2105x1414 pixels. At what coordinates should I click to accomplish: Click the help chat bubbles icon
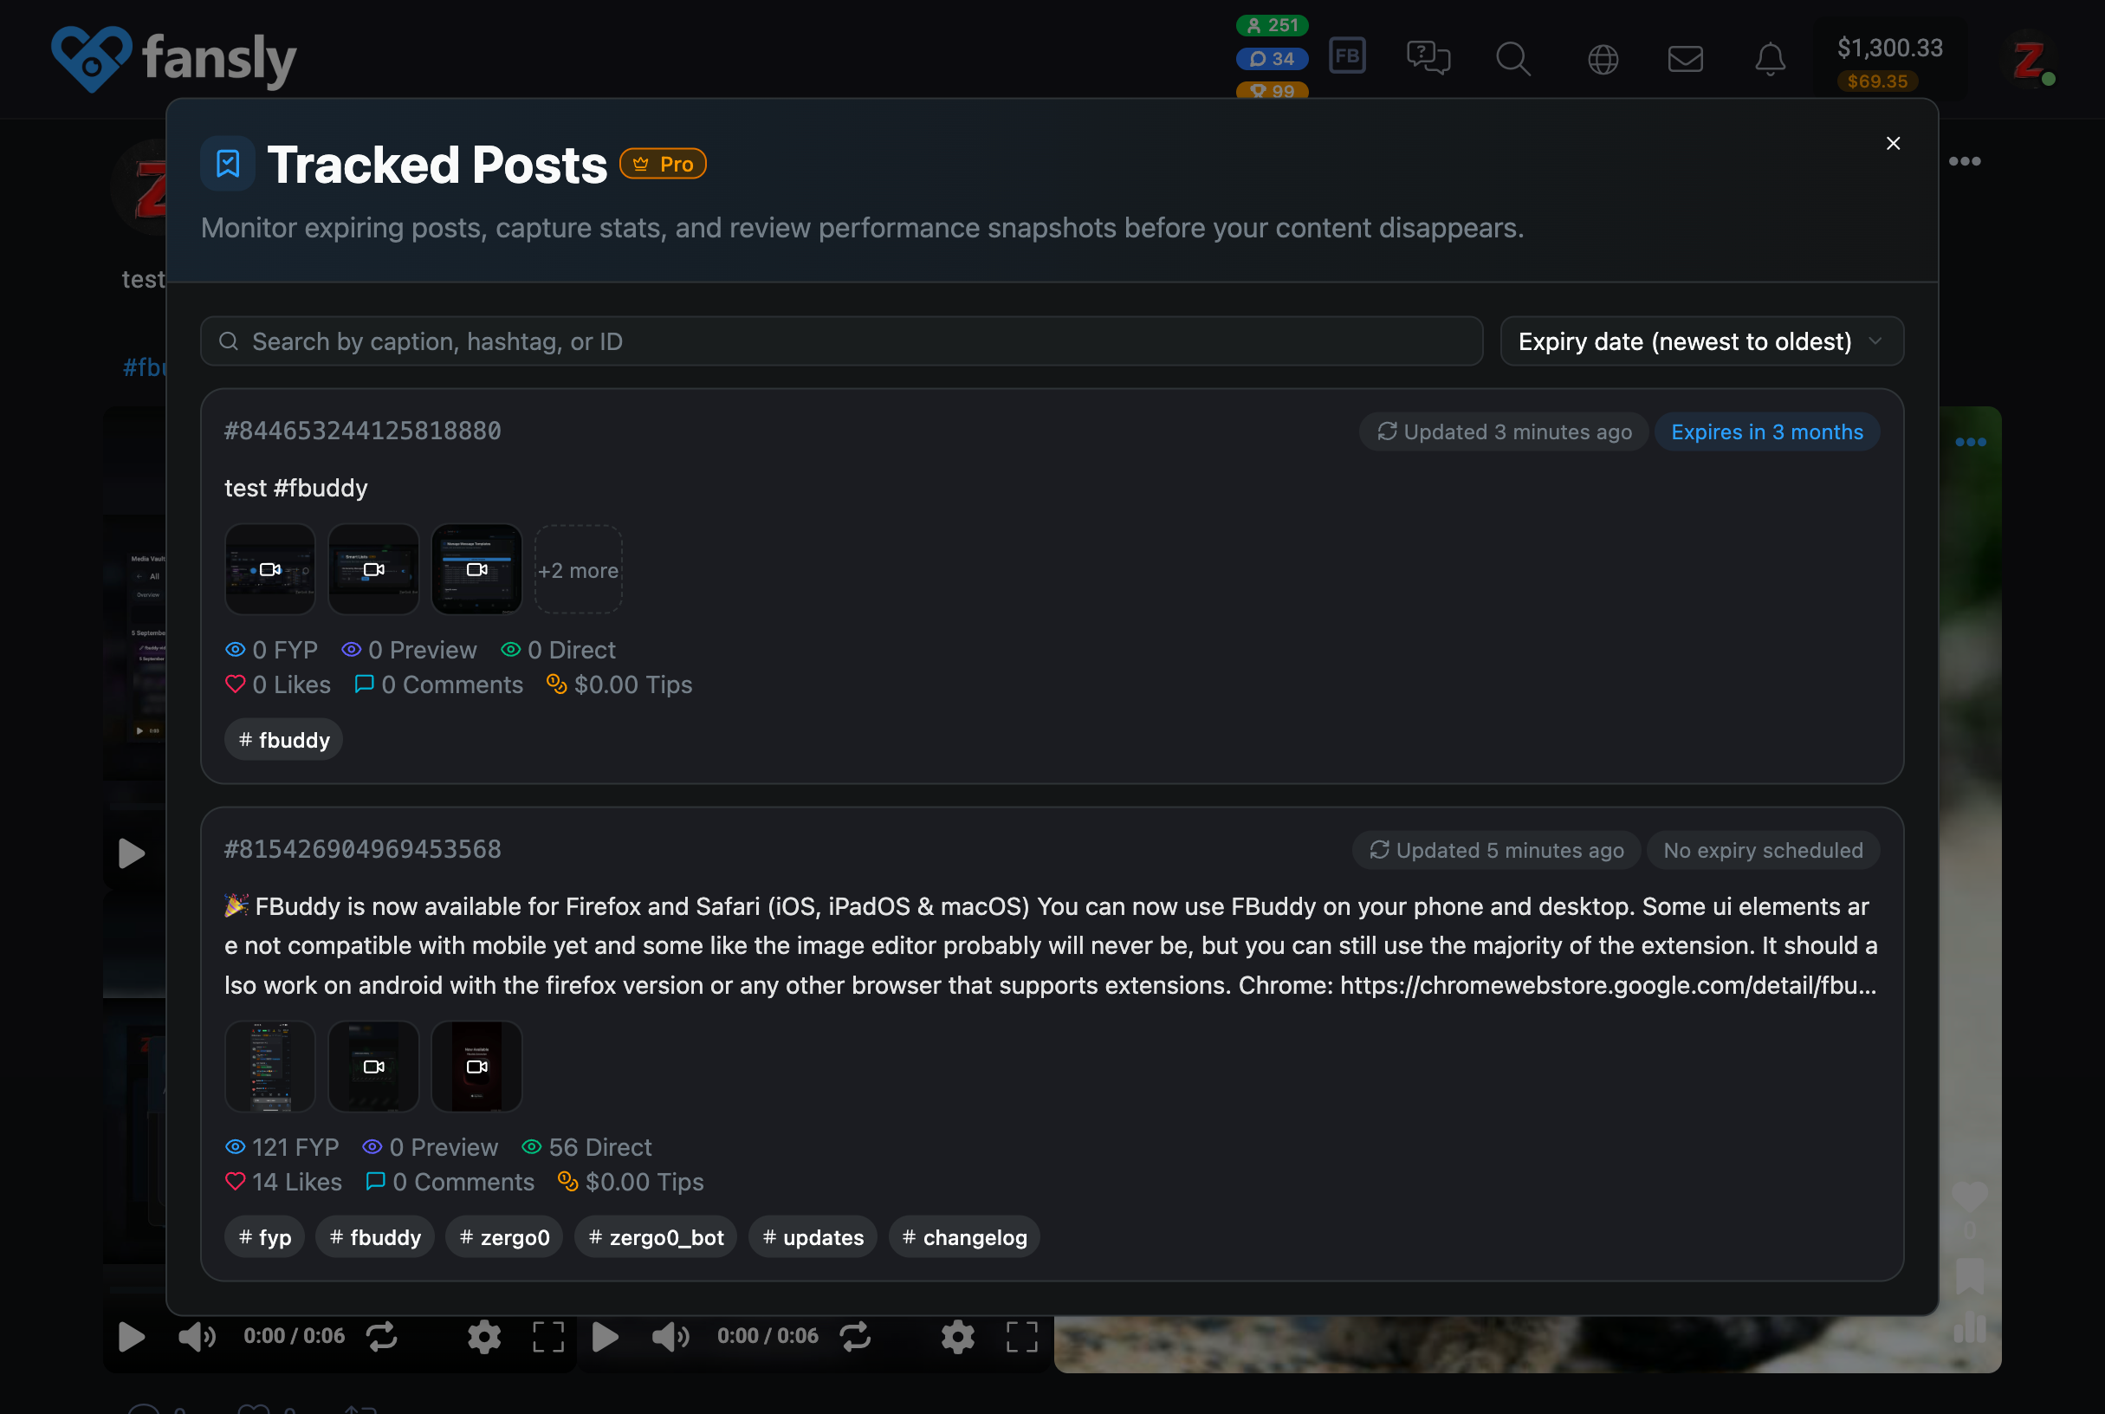(x=1428, y=59)
